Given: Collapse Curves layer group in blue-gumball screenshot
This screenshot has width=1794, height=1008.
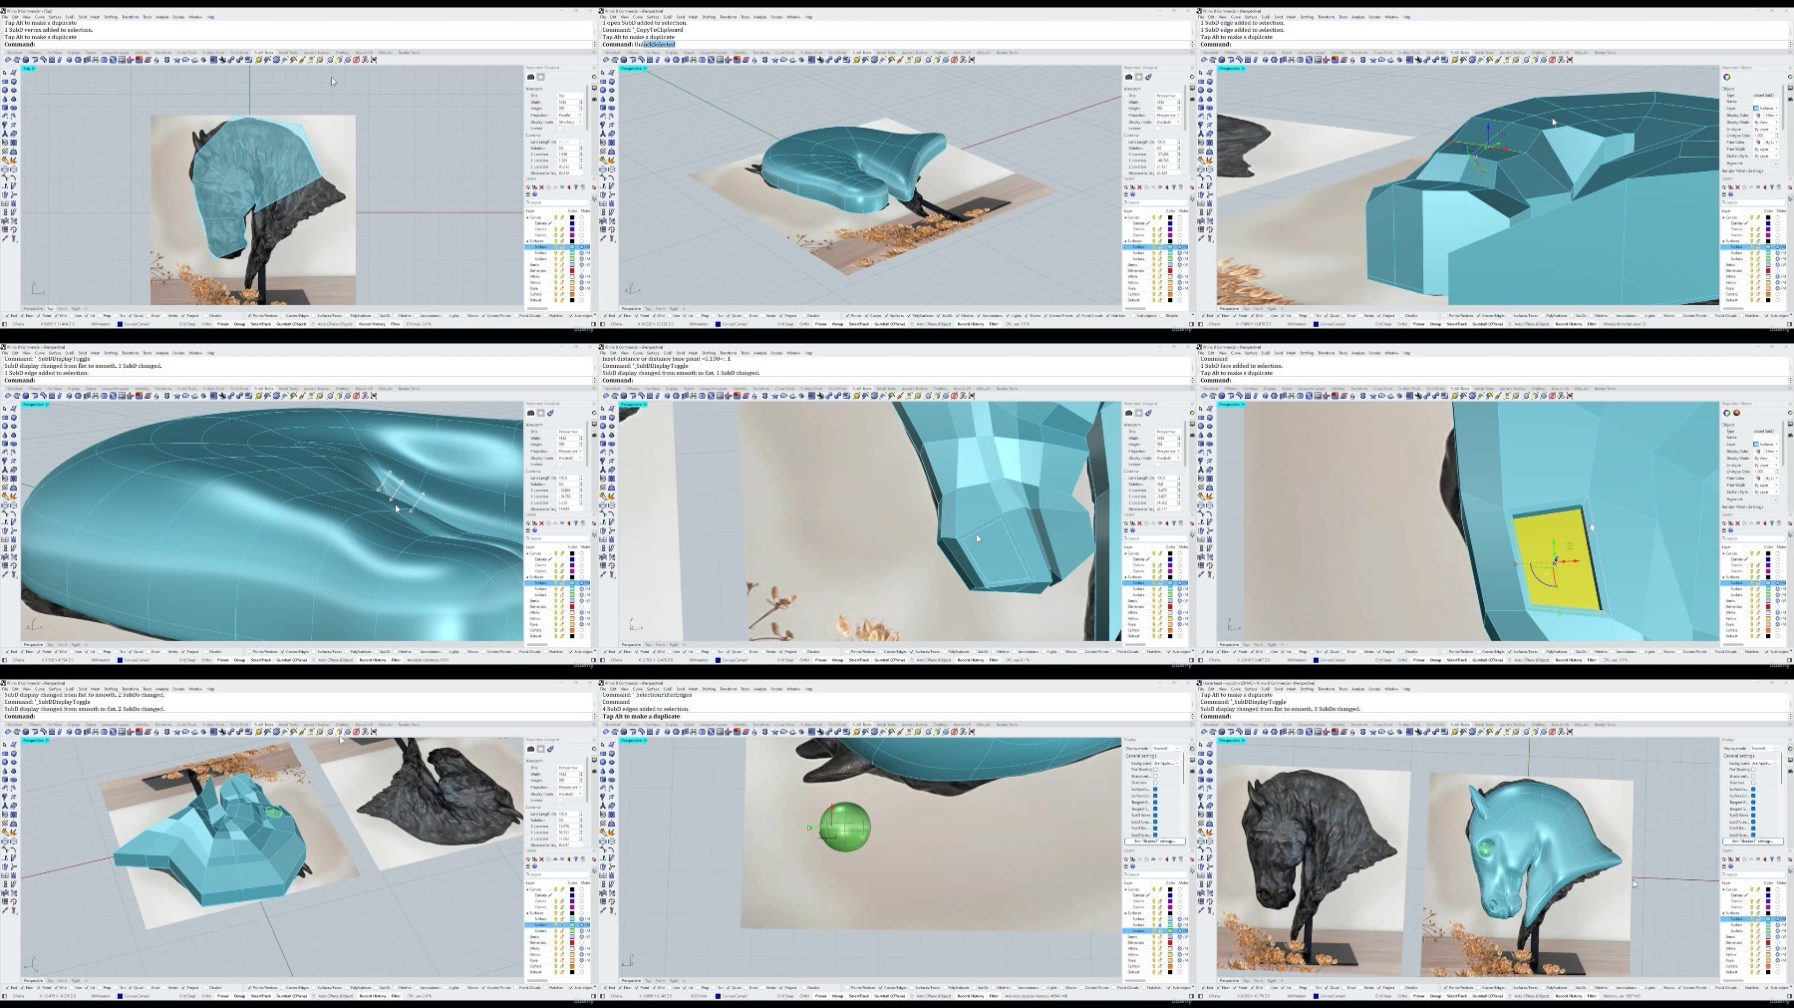Looking at the screenshot, I should [1725, 217].
